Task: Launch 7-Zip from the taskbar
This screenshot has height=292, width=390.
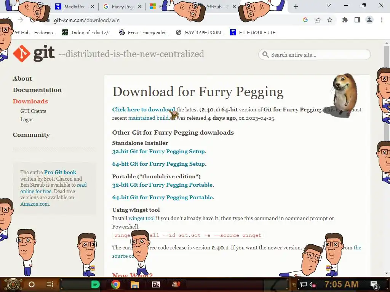Action: (x=156, y=284)
